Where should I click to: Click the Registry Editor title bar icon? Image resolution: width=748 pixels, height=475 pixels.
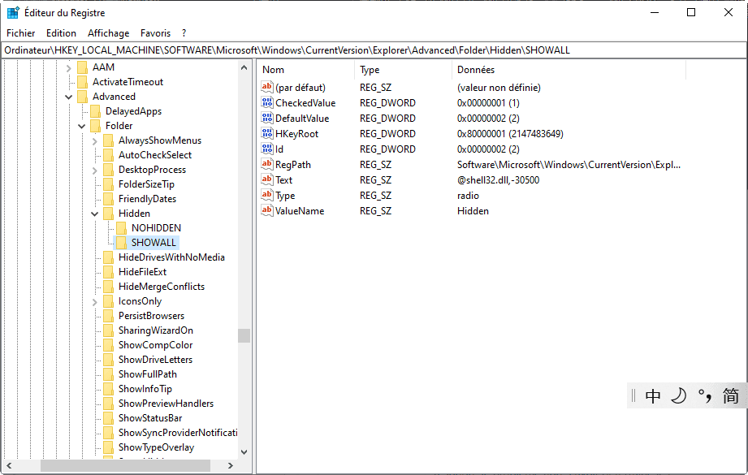(13, 13)
